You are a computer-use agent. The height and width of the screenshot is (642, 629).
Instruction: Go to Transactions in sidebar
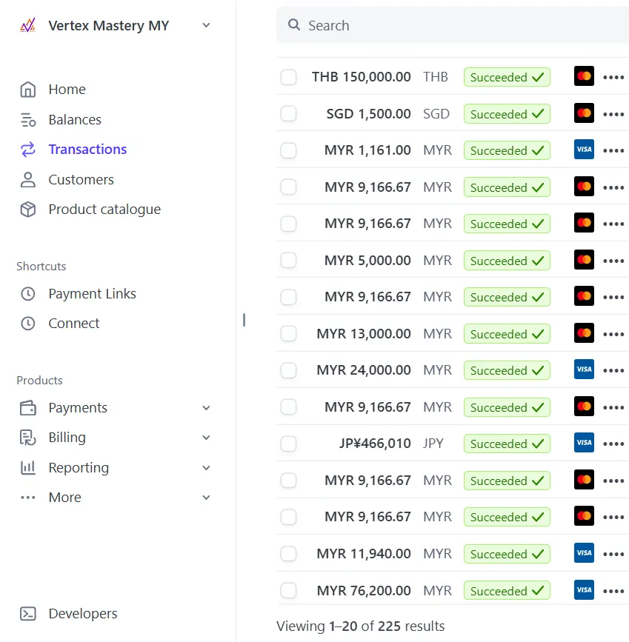pos(87,150)
